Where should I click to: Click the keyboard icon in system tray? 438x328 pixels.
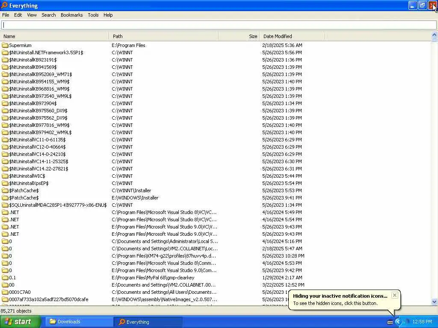point(390,322)
